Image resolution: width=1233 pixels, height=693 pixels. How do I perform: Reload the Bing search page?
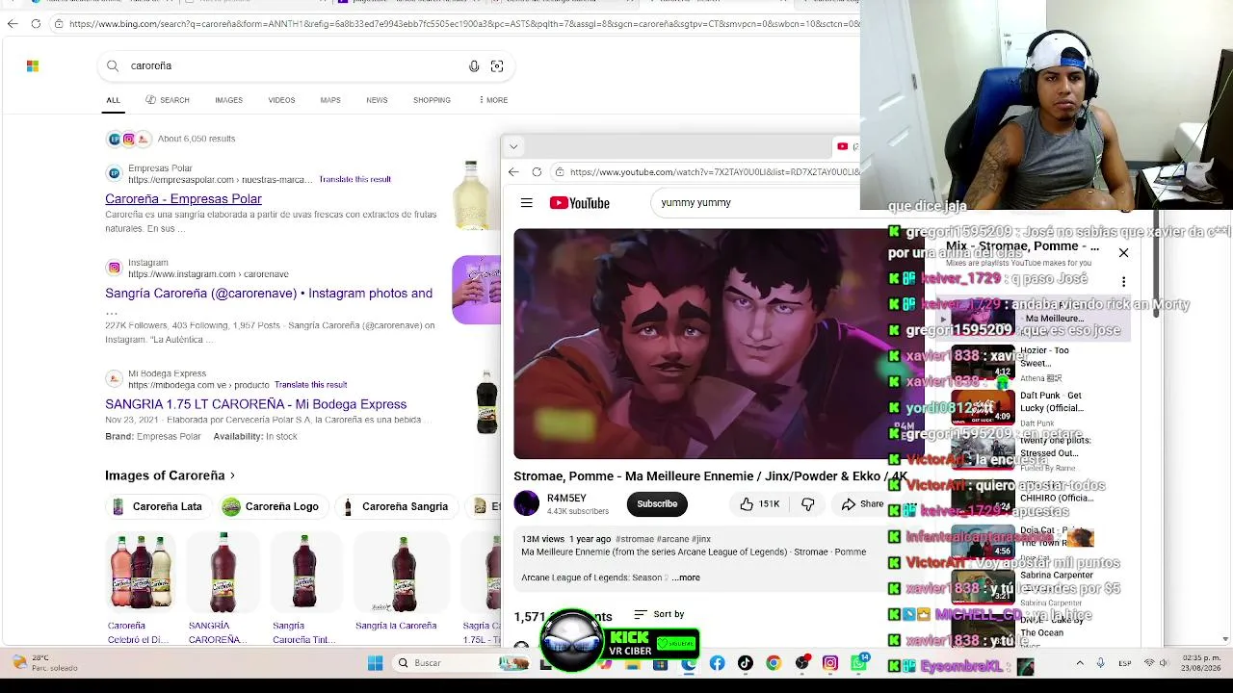pyautogui.click(x=36, y=23)
